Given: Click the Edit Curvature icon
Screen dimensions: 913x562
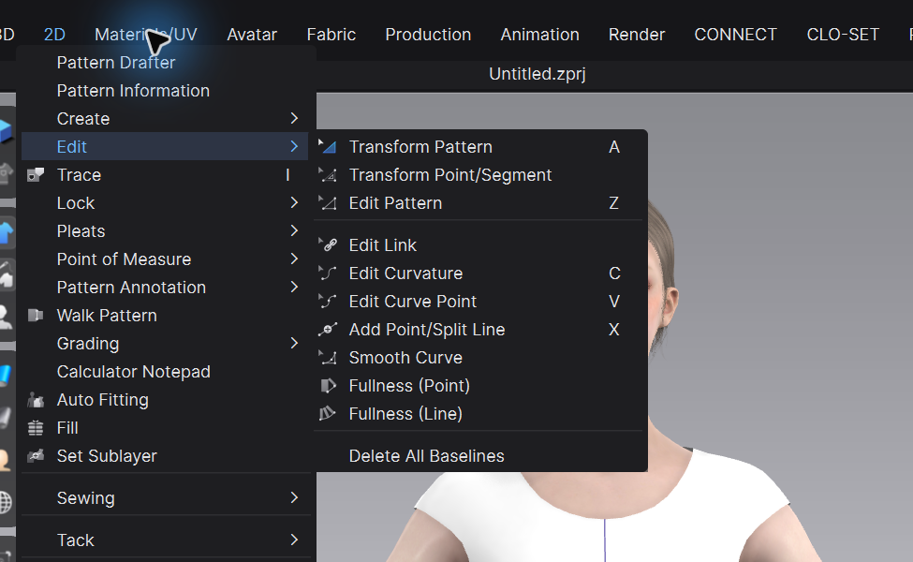Looking at the screenshot, I should click(328, 273).
